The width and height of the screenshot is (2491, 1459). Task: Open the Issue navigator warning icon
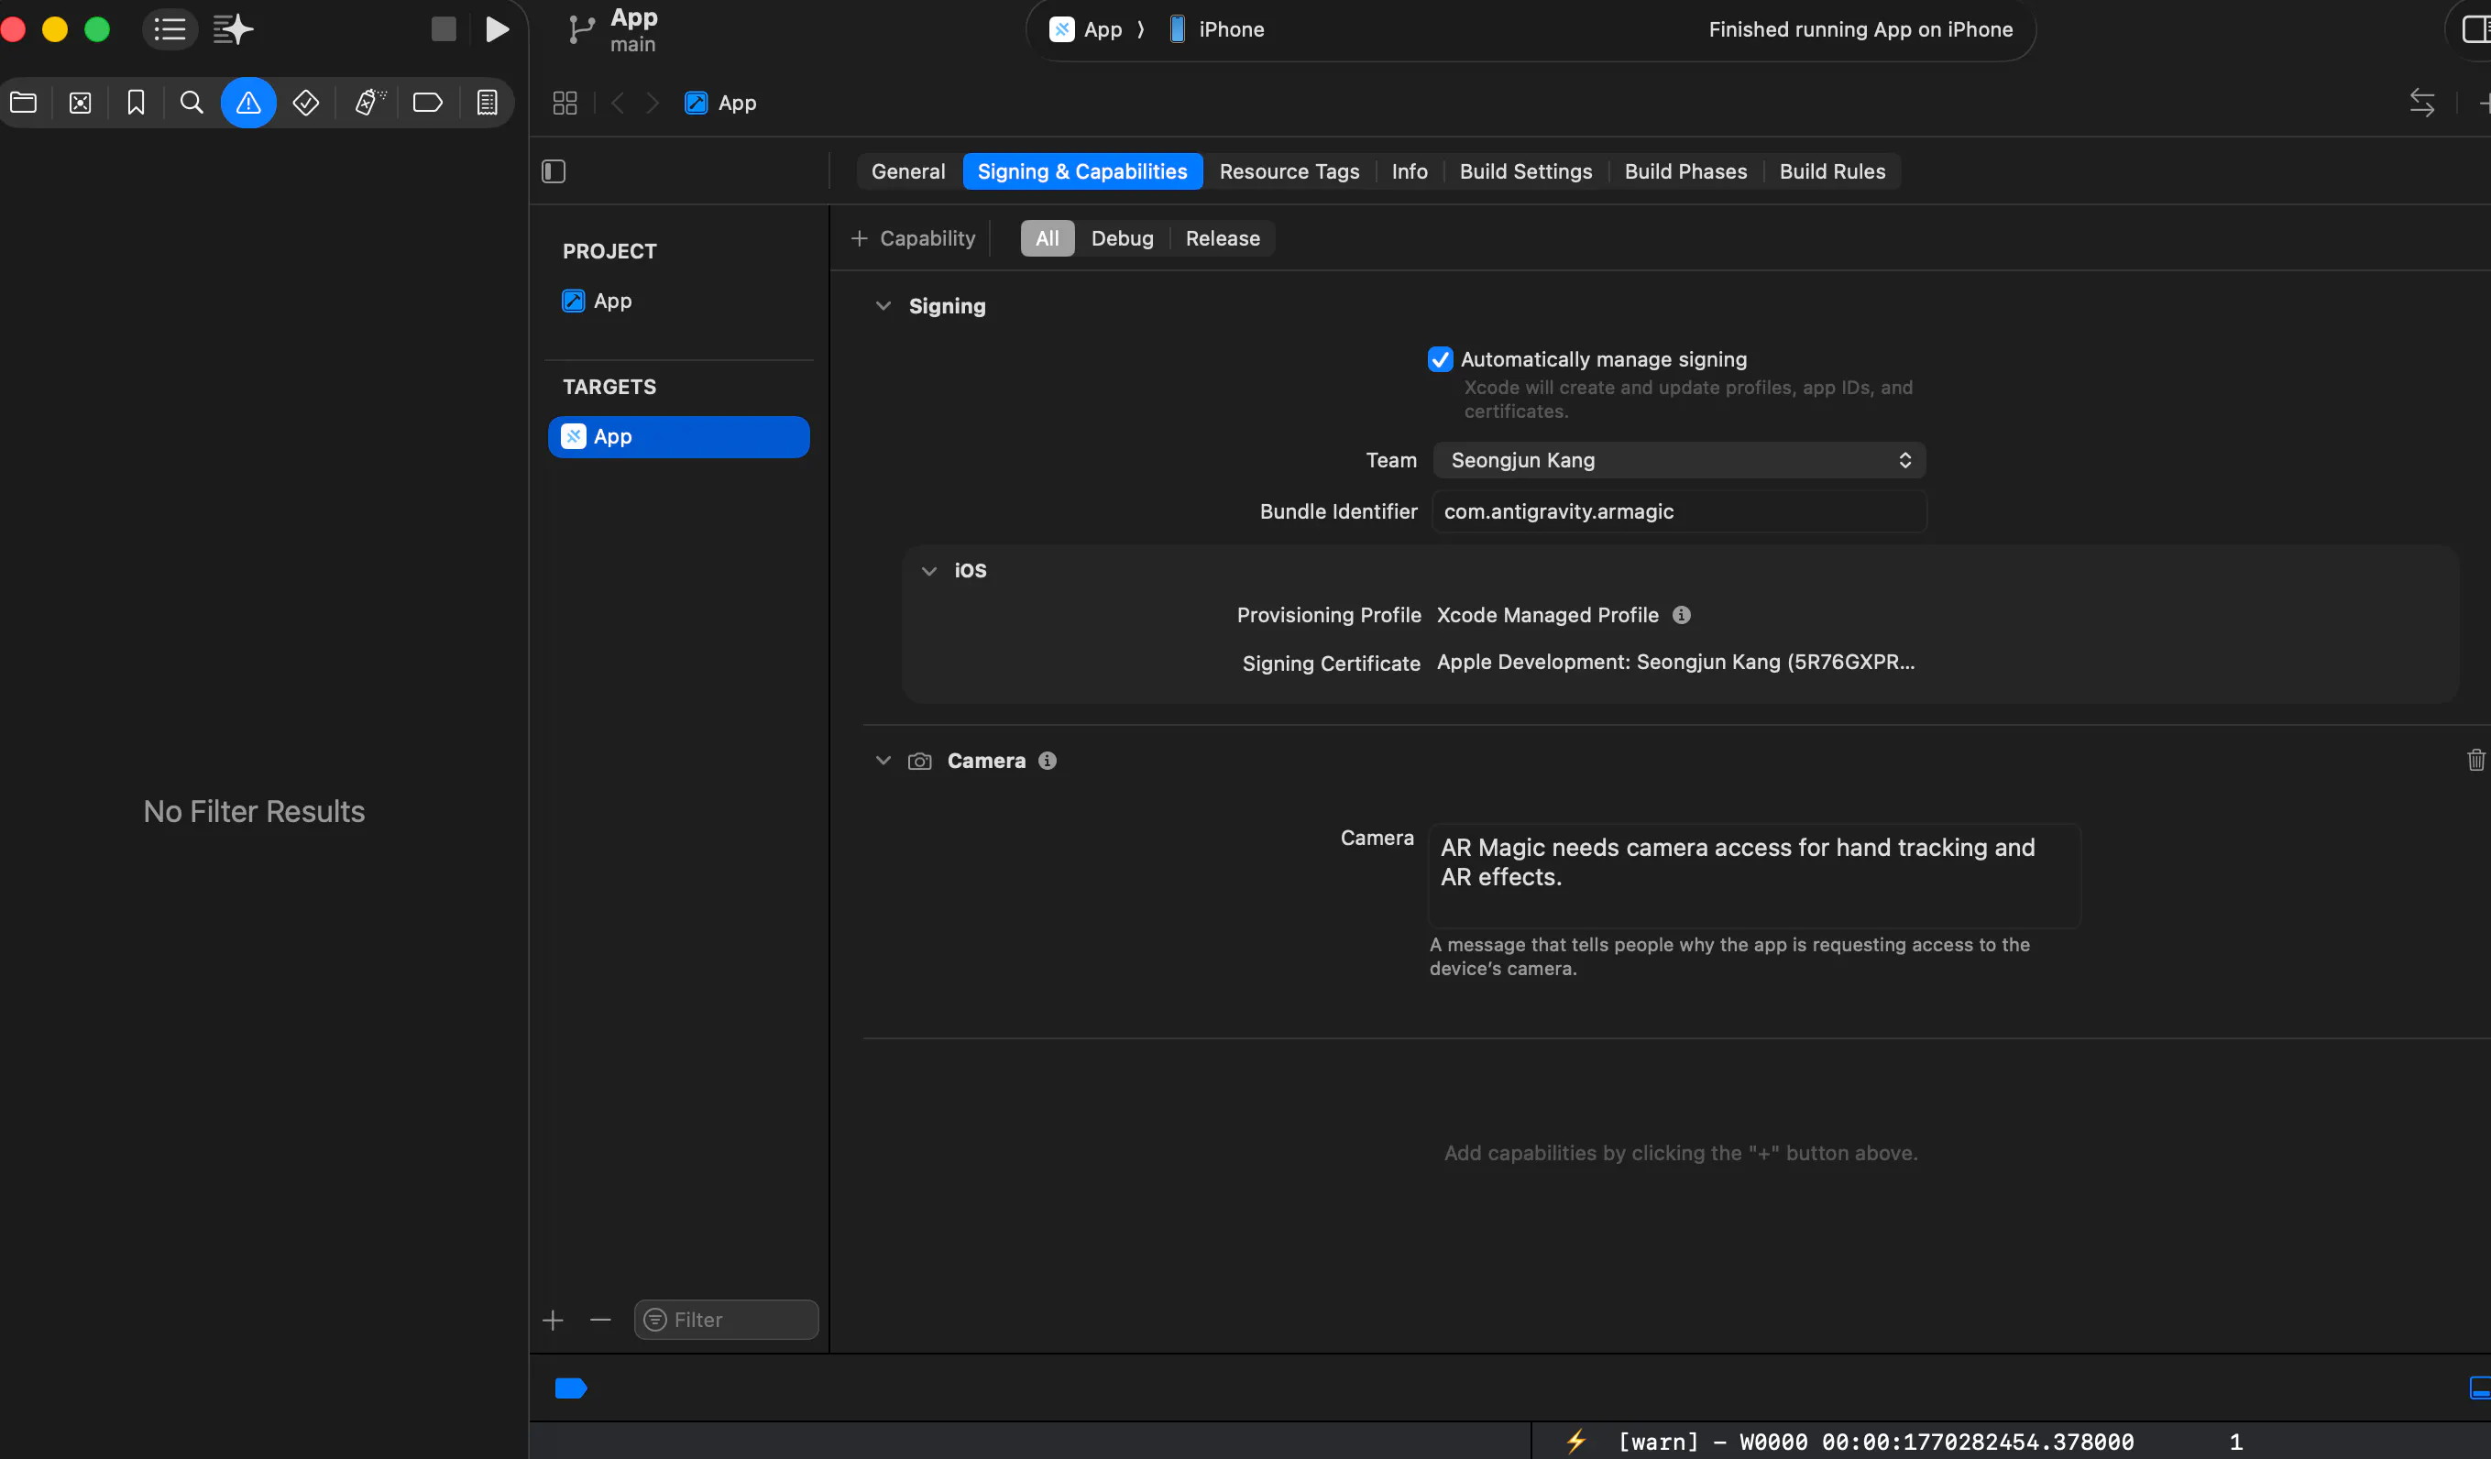click(x=248, y=103)
